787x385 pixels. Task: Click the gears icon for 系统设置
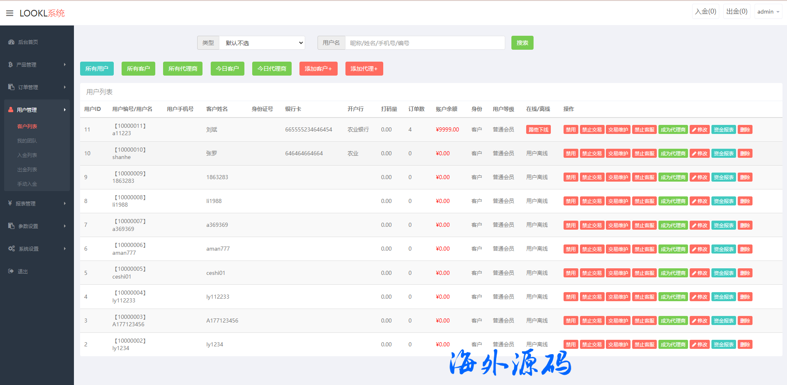coord(12,249)
